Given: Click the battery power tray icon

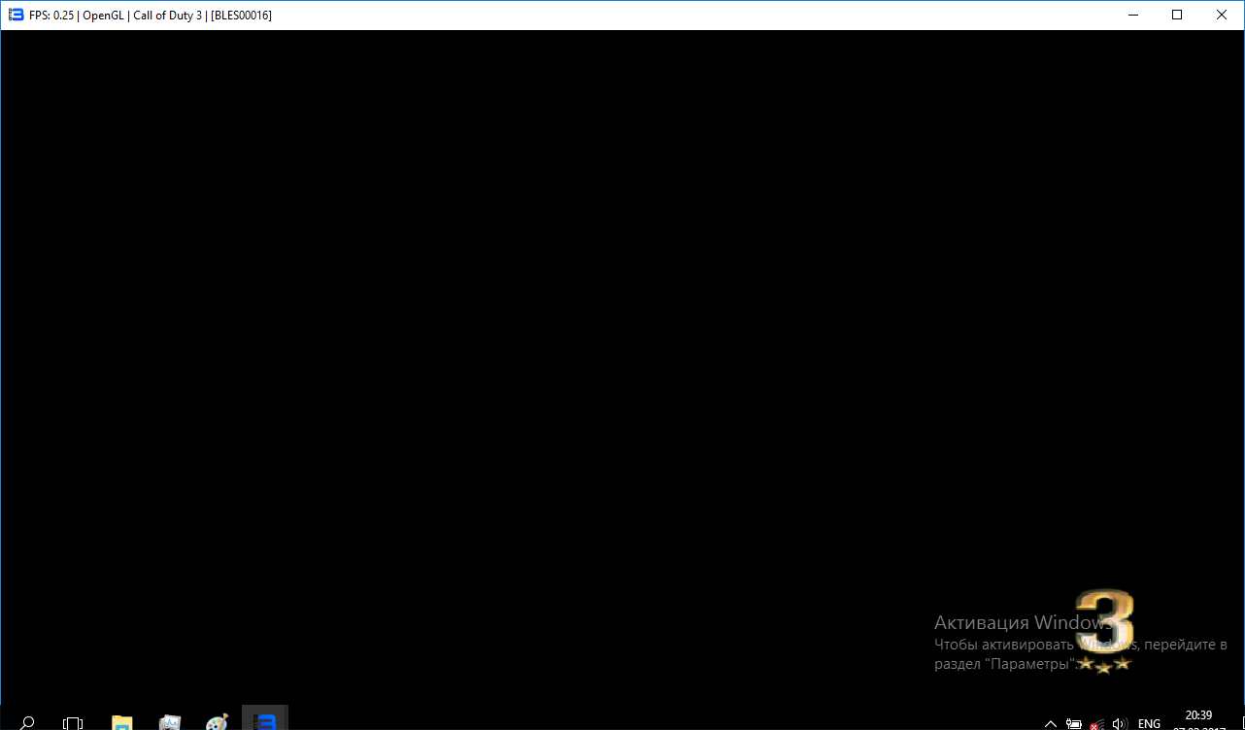Looking at the screenshot, I should [1074, 723].
